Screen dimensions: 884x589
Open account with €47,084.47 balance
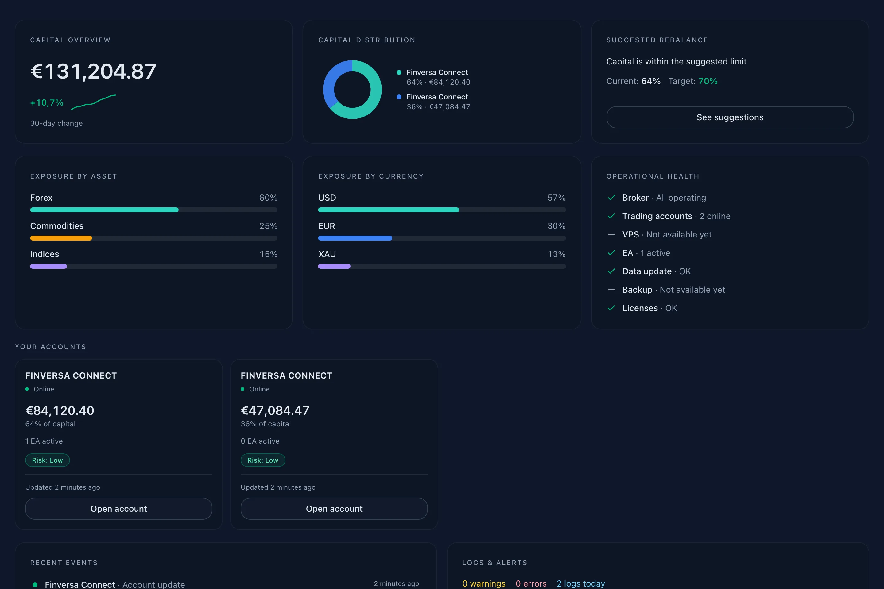(x=334, y=509)
